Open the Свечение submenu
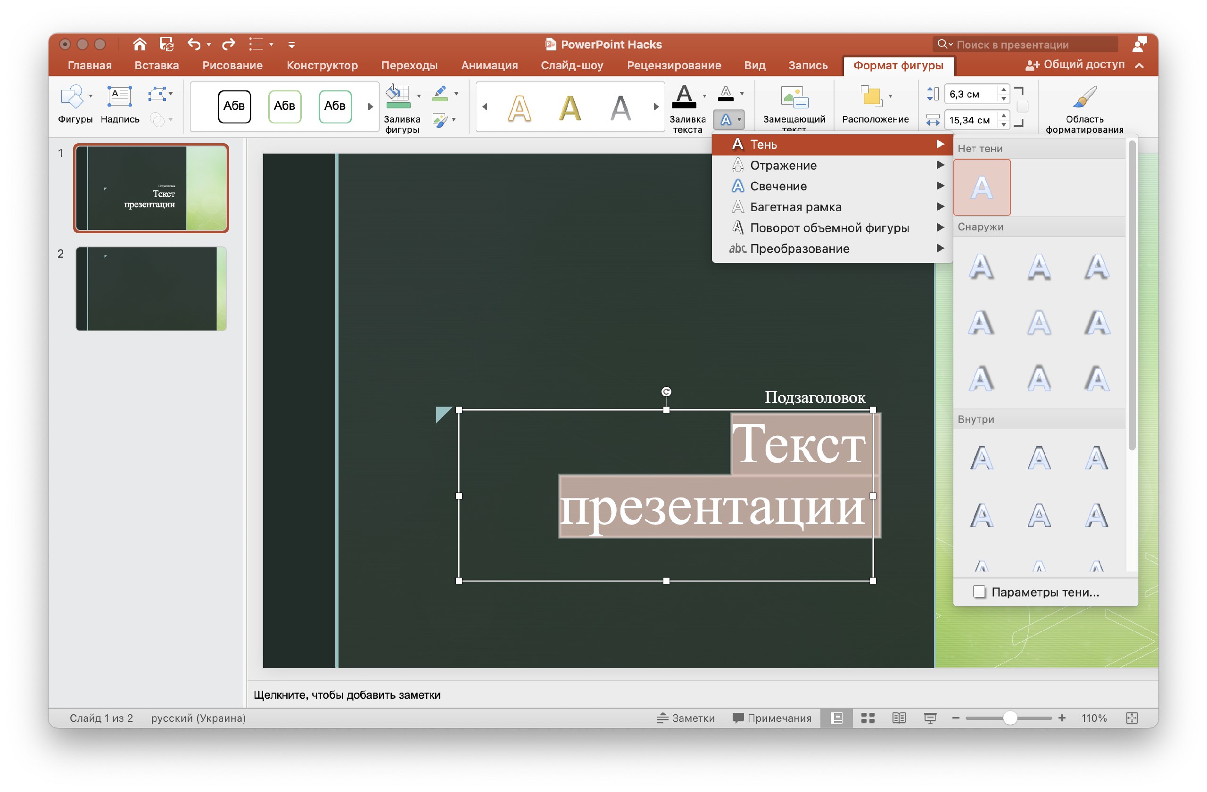This screenshot has width=1207, height=792. pyautogui.click(x=832, y=186)
